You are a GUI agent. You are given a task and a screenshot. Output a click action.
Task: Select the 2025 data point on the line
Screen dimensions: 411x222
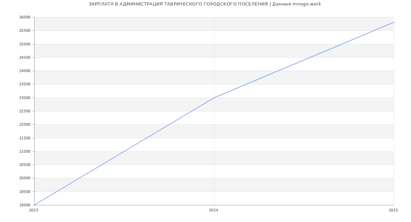point(394,22)
